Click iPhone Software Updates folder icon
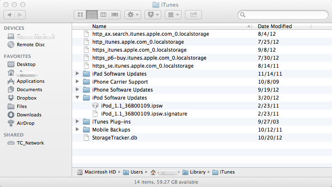 [x=86, y=90]
